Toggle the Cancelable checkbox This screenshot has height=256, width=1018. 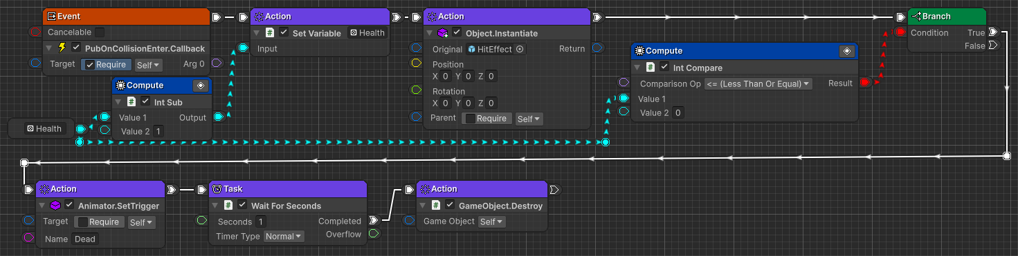[100, 32]
